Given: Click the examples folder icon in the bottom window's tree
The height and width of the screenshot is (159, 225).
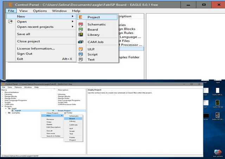Looking at the screenshot, I should point(9,113).
